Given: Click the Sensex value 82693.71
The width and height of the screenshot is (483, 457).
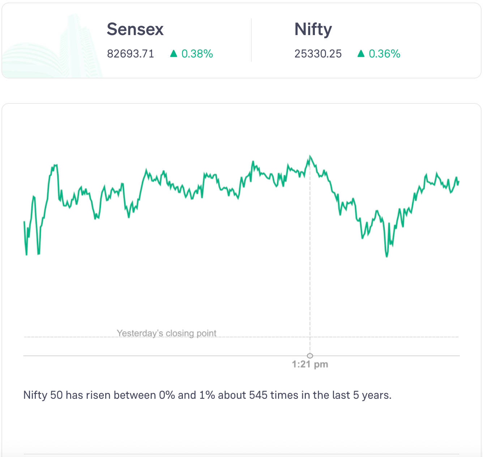Looking at the screenshot, I should click(131, 54).
